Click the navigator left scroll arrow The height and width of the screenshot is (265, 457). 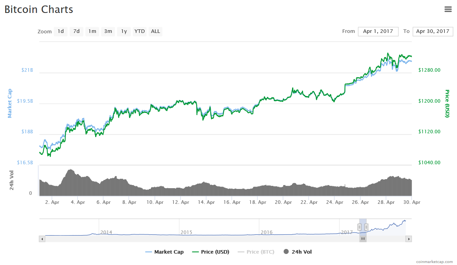click(42, 239)
